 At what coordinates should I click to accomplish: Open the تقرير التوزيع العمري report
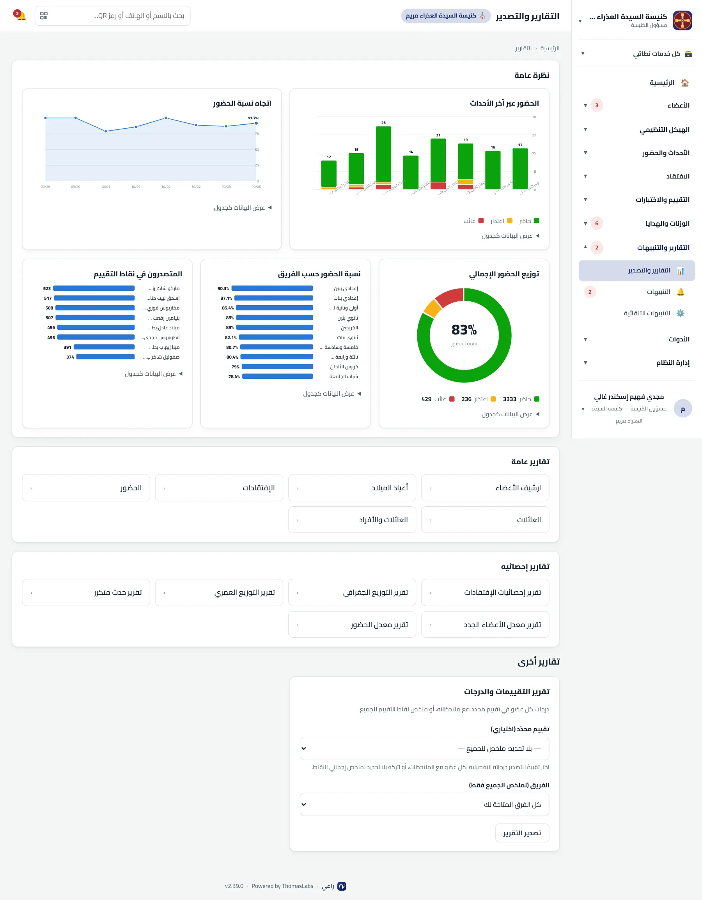[x=219, y=592]
